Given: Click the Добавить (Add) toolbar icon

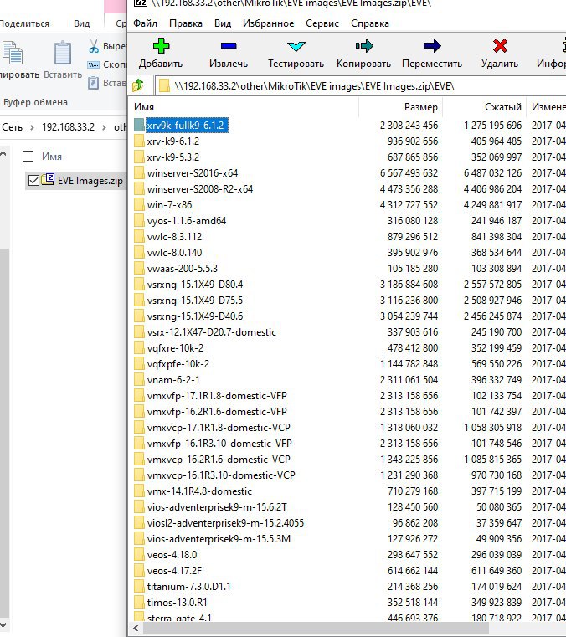Looking at the screenshot, I should tap(161, 46).
